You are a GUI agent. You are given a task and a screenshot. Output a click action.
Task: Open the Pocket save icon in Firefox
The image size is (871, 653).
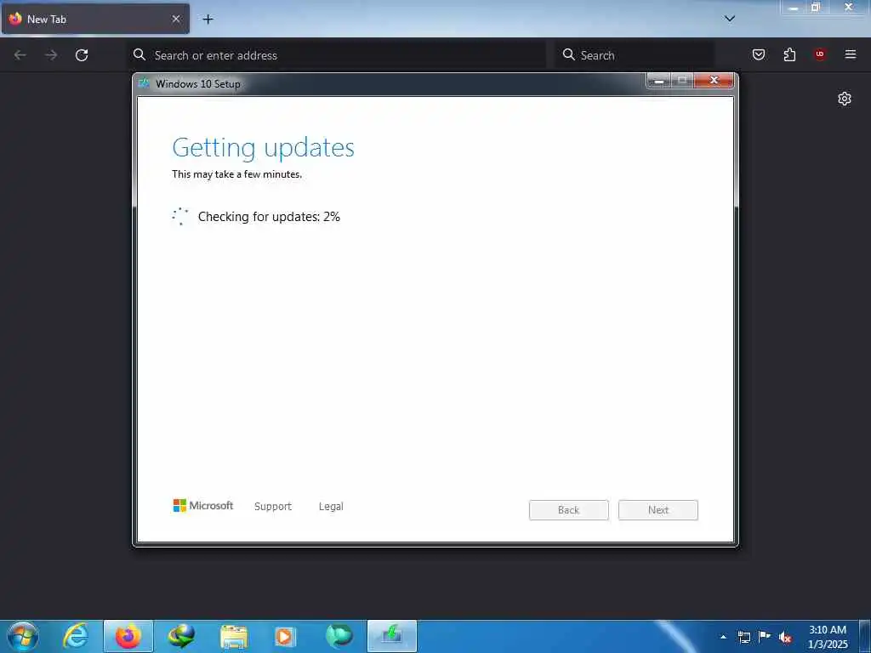point(759,54)
